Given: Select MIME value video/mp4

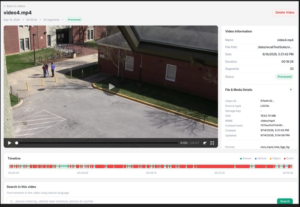Looking at the screenshot, I should [268, 121].
